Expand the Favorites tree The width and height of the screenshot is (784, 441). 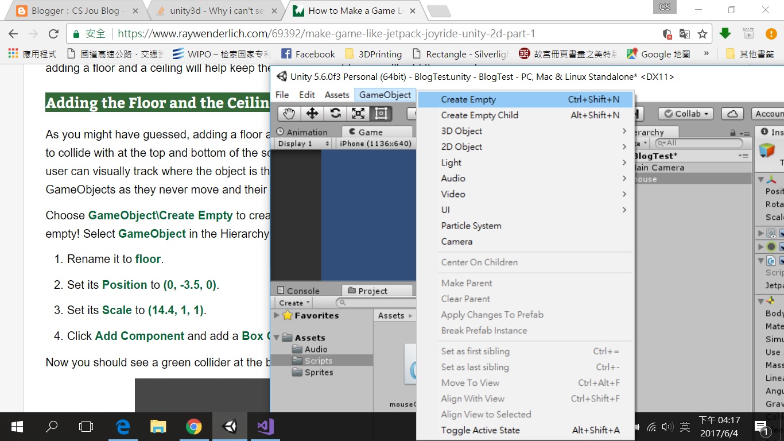(x=277, y=315)
